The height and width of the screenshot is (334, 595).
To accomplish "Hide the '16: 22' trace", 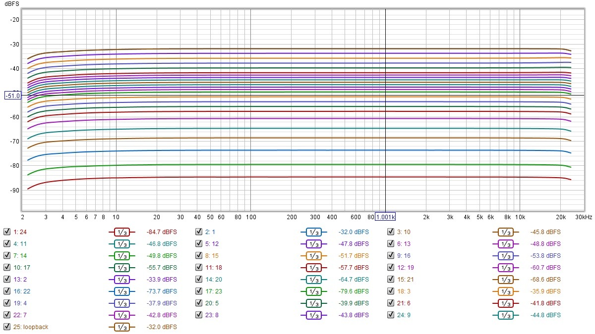I will pyautogui.click(x=7, y=291).
